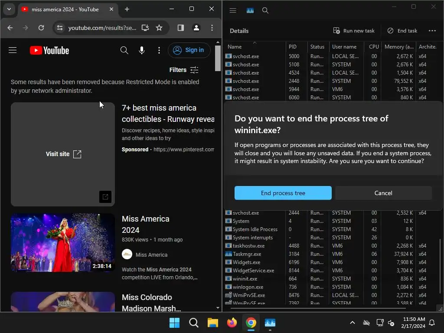Sign in to YouTube
This screenshot has height=333, width=444.
(x=189, y=50)
